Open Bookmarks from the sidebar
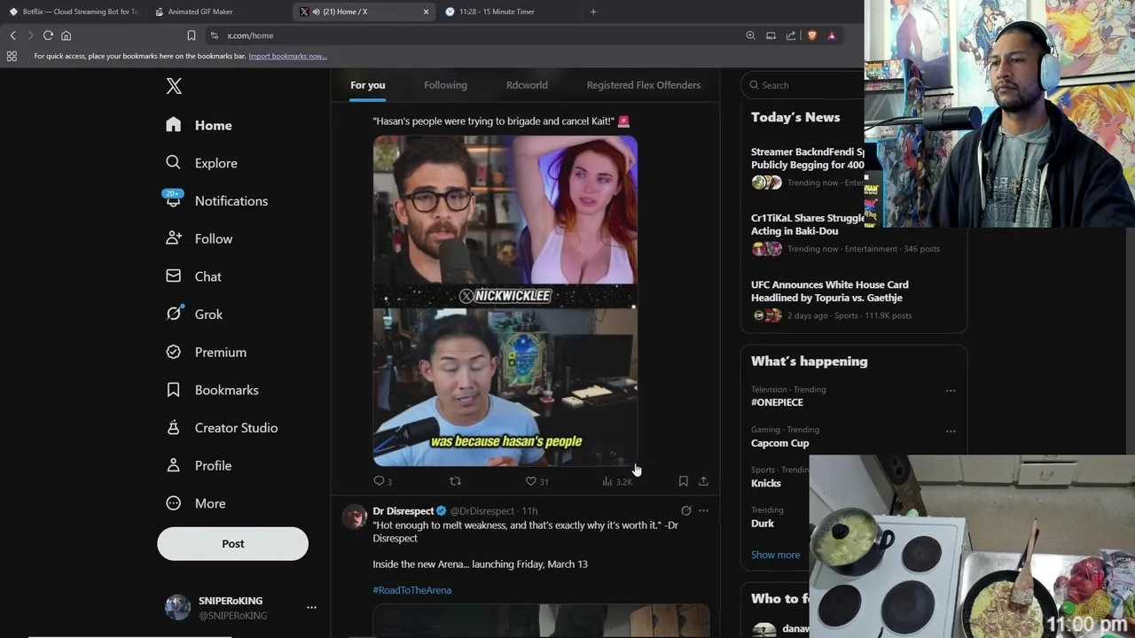1135x638 pixels. coord(213,390)
